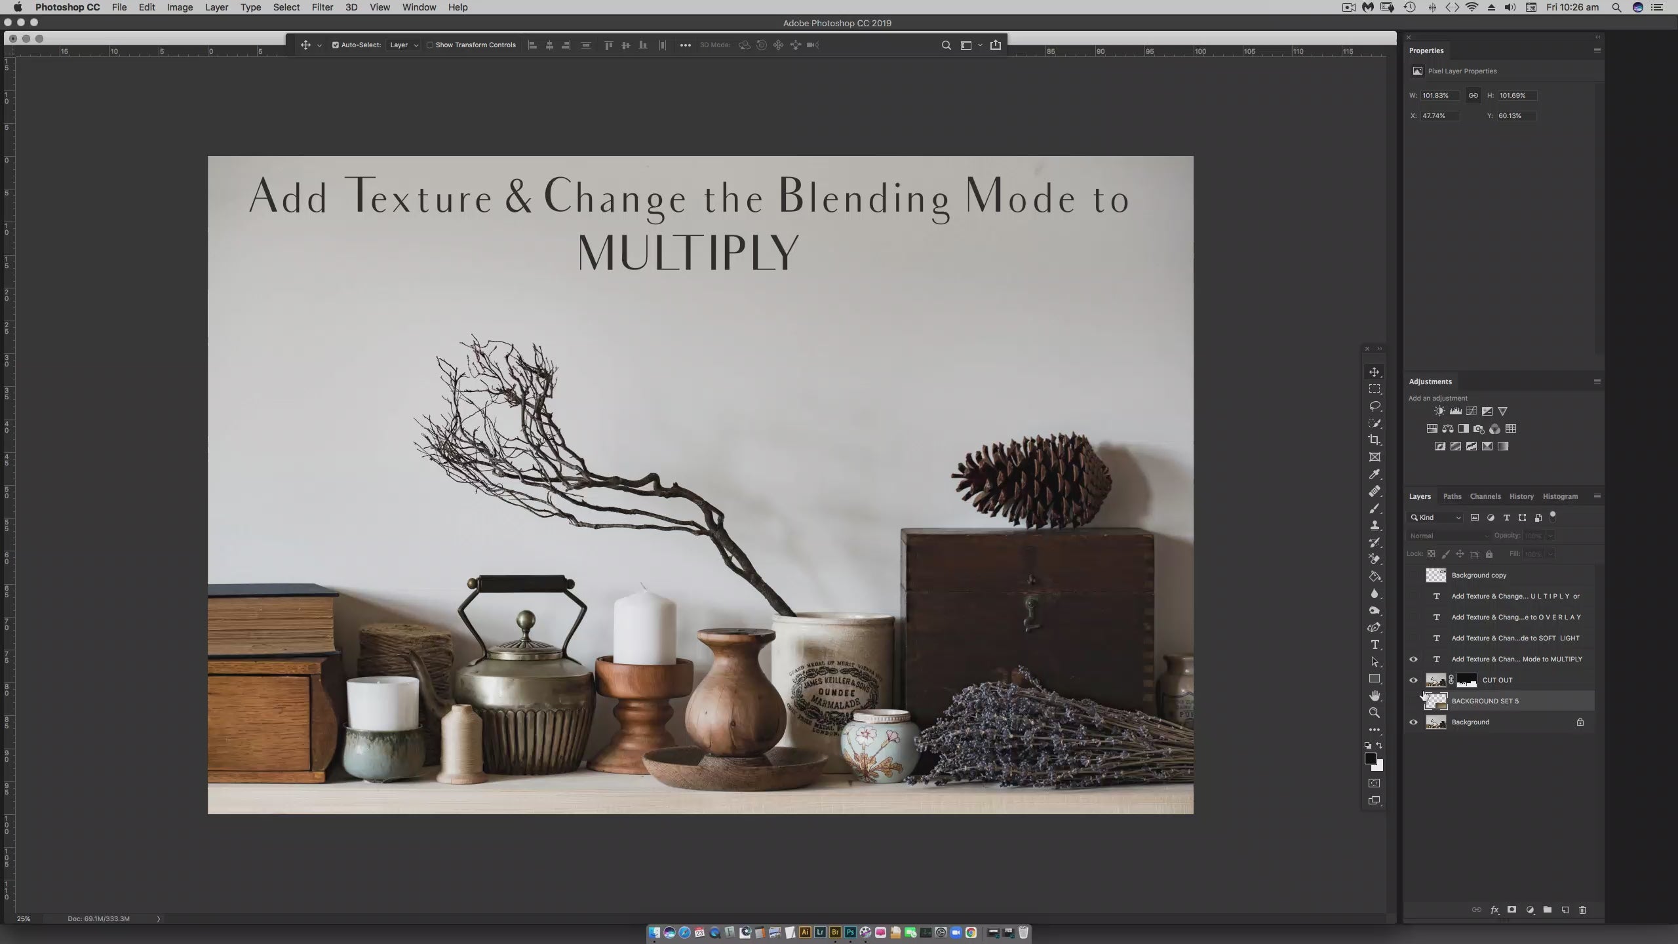Create a new group folder icon
1678x944 pixels.
tap(1548, 910)
